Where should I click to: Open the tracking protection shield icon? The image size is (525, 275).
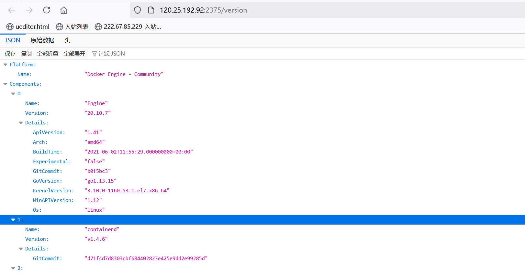point(138,10)
